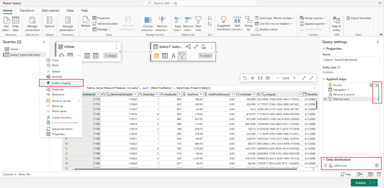The height and width of the screenshot is (188, 384).
Task: Open the Merge queries dropdown
Action: (x=312, y=18)
